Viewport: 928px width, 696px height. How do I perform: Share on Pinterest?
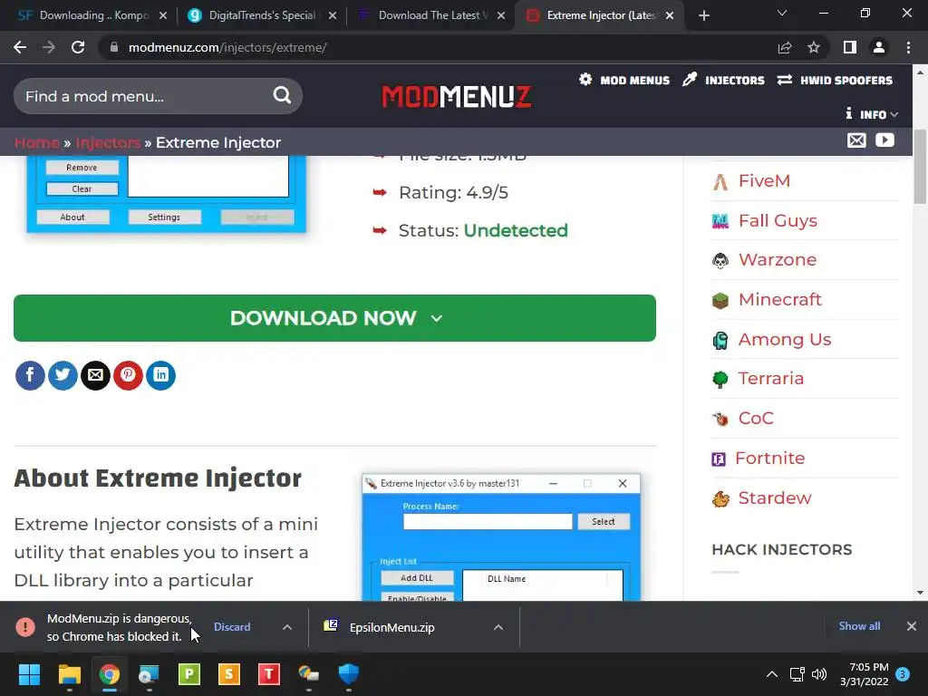coord(128,375)
